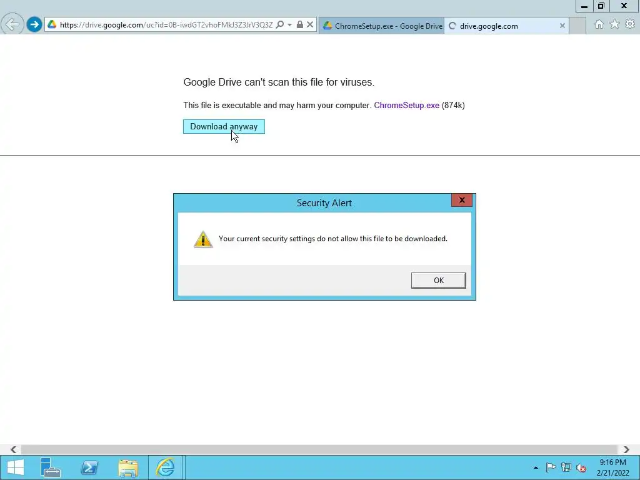This screenshot has height=480, width=640.
Task: Open Action Center flag icon
Action: (551, 467)
